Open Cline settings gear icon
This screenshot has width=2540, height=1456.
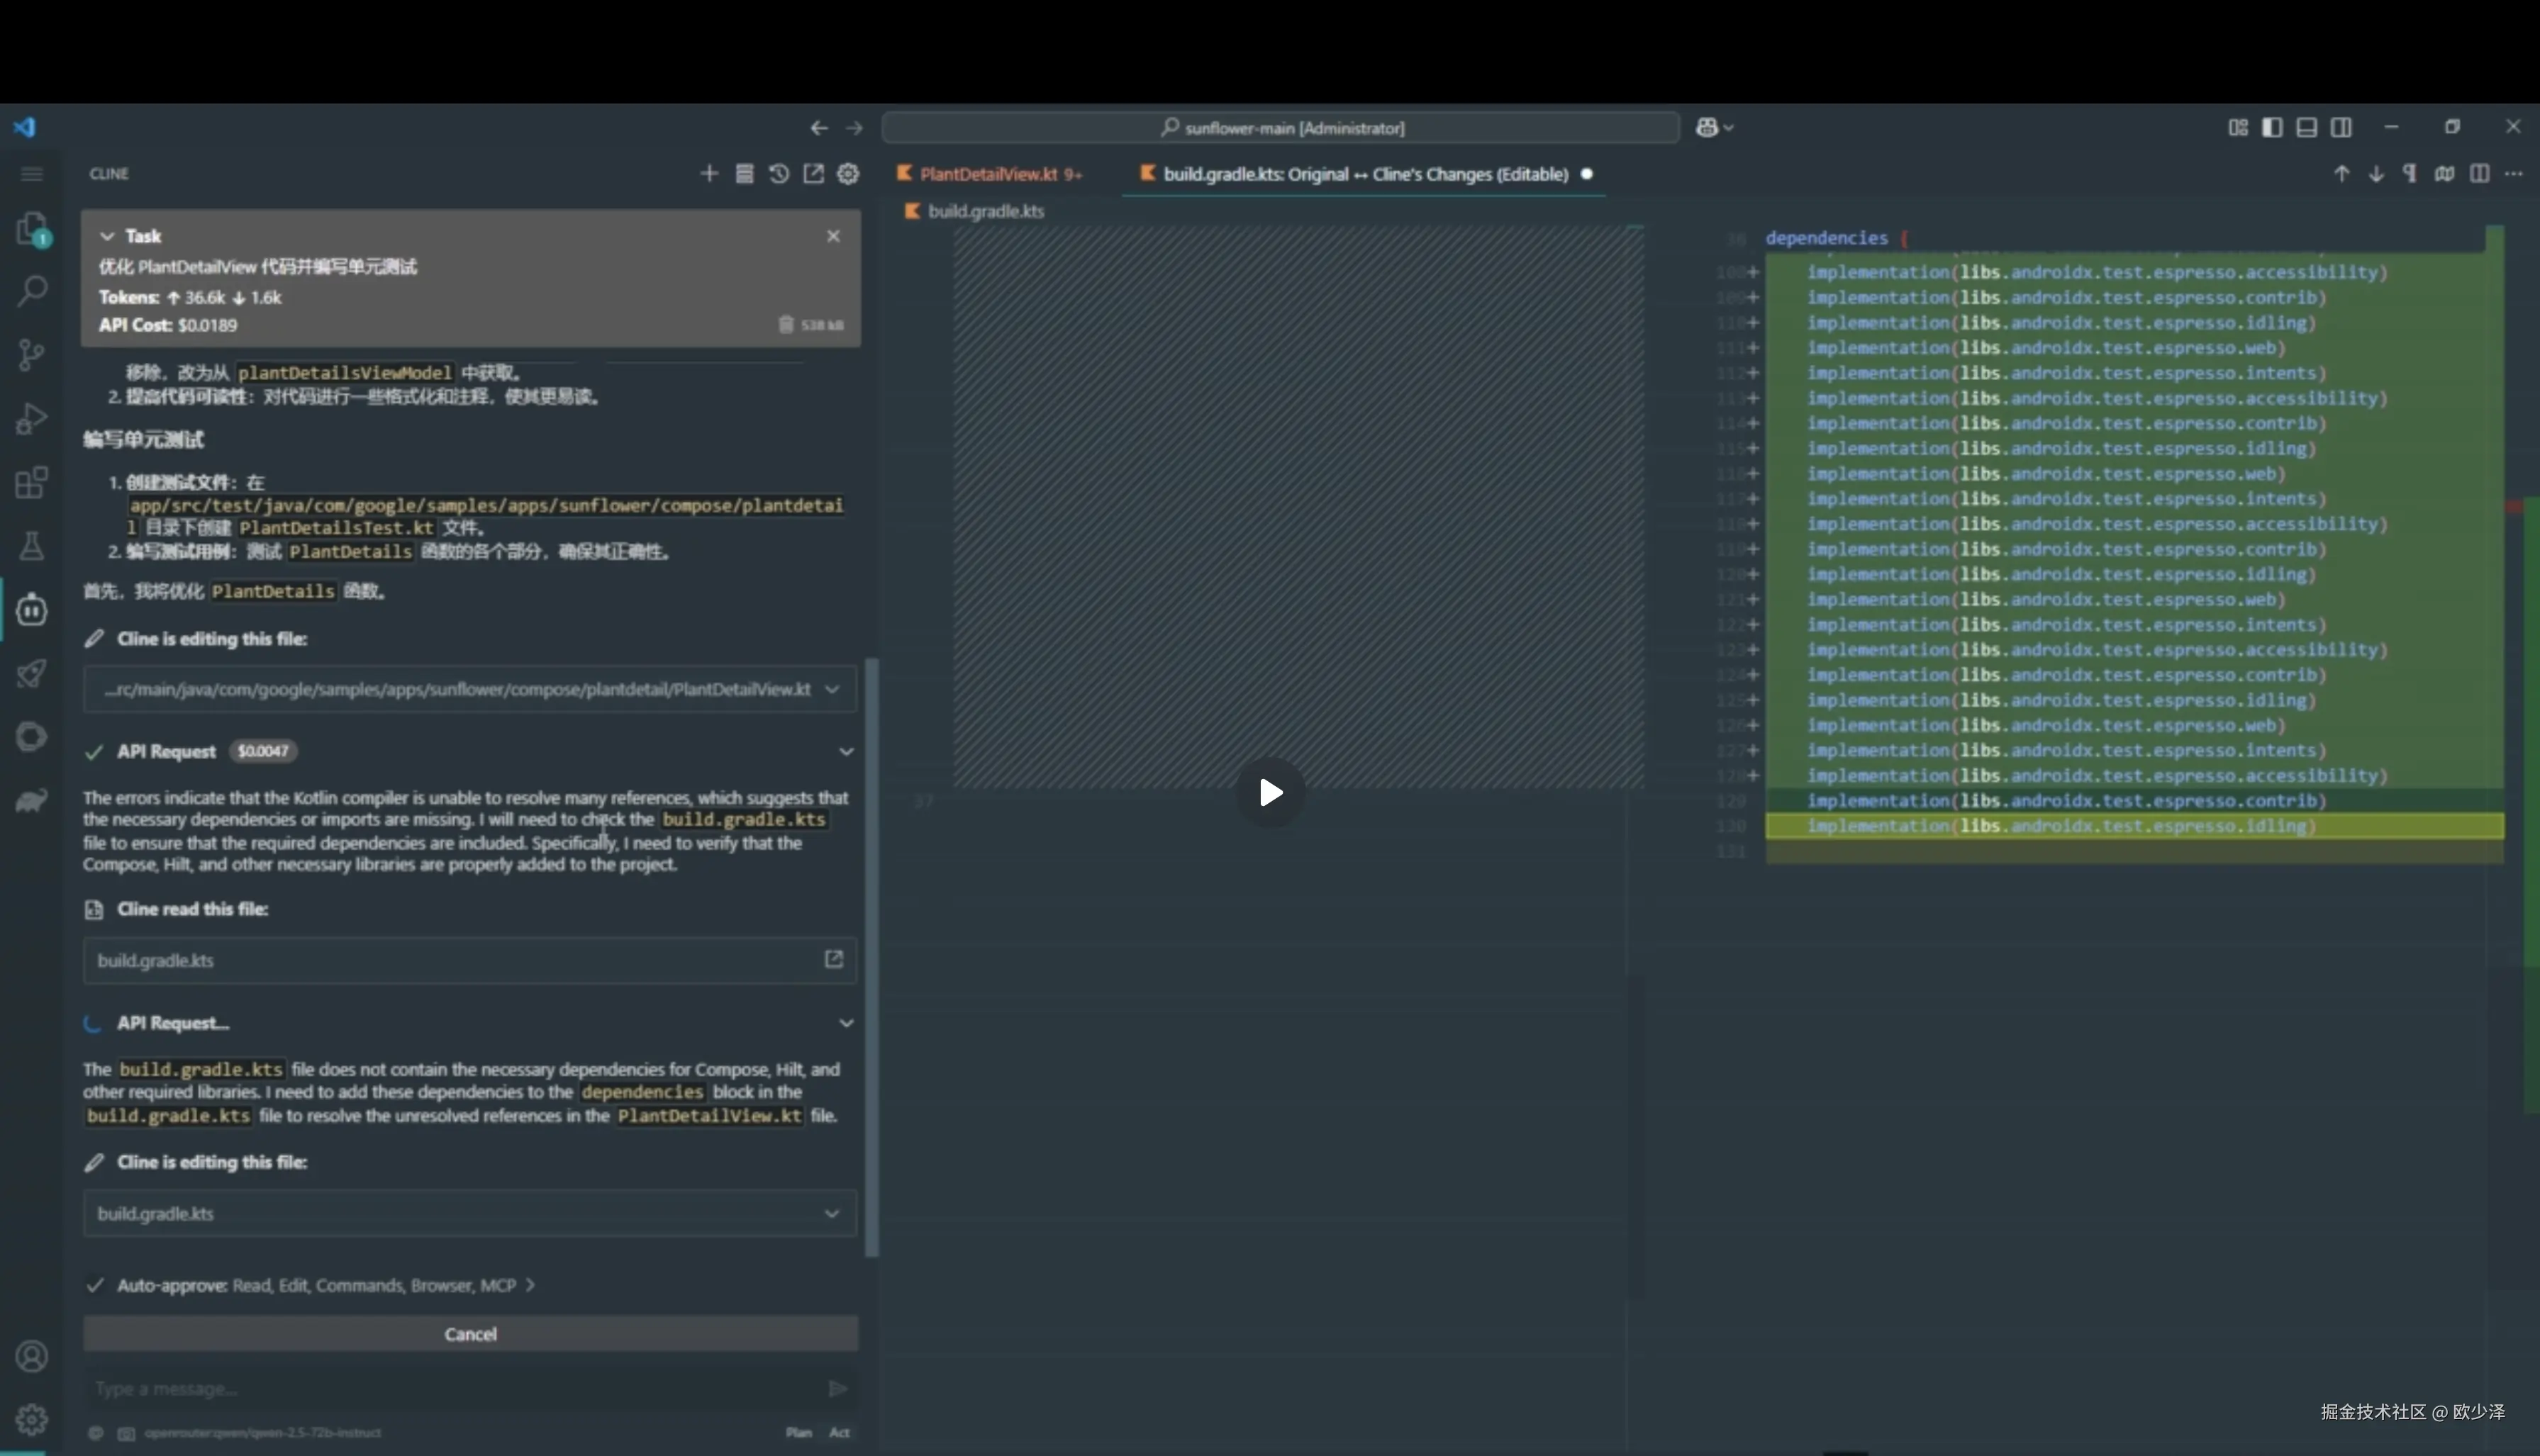[x=848, y=174]
